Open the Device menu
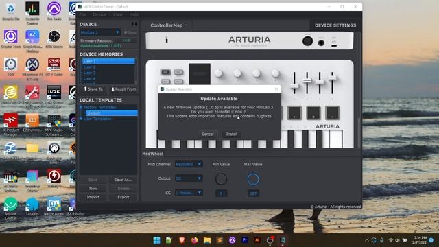 (x=99, y=14)
